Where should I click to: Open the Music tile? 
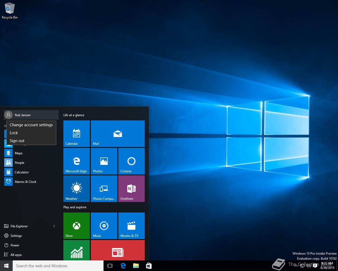(x=104, y=226)
